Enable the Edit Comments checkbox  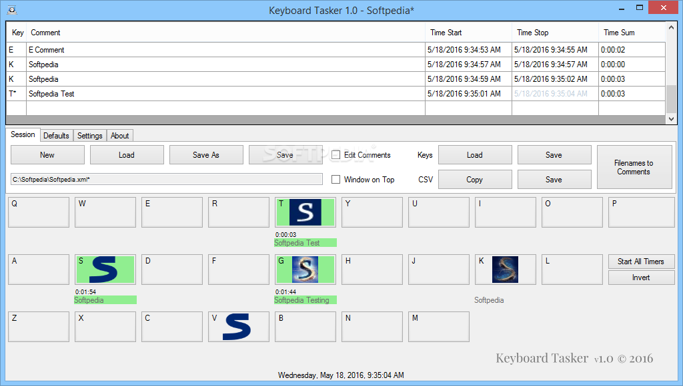tap(336, 155)
